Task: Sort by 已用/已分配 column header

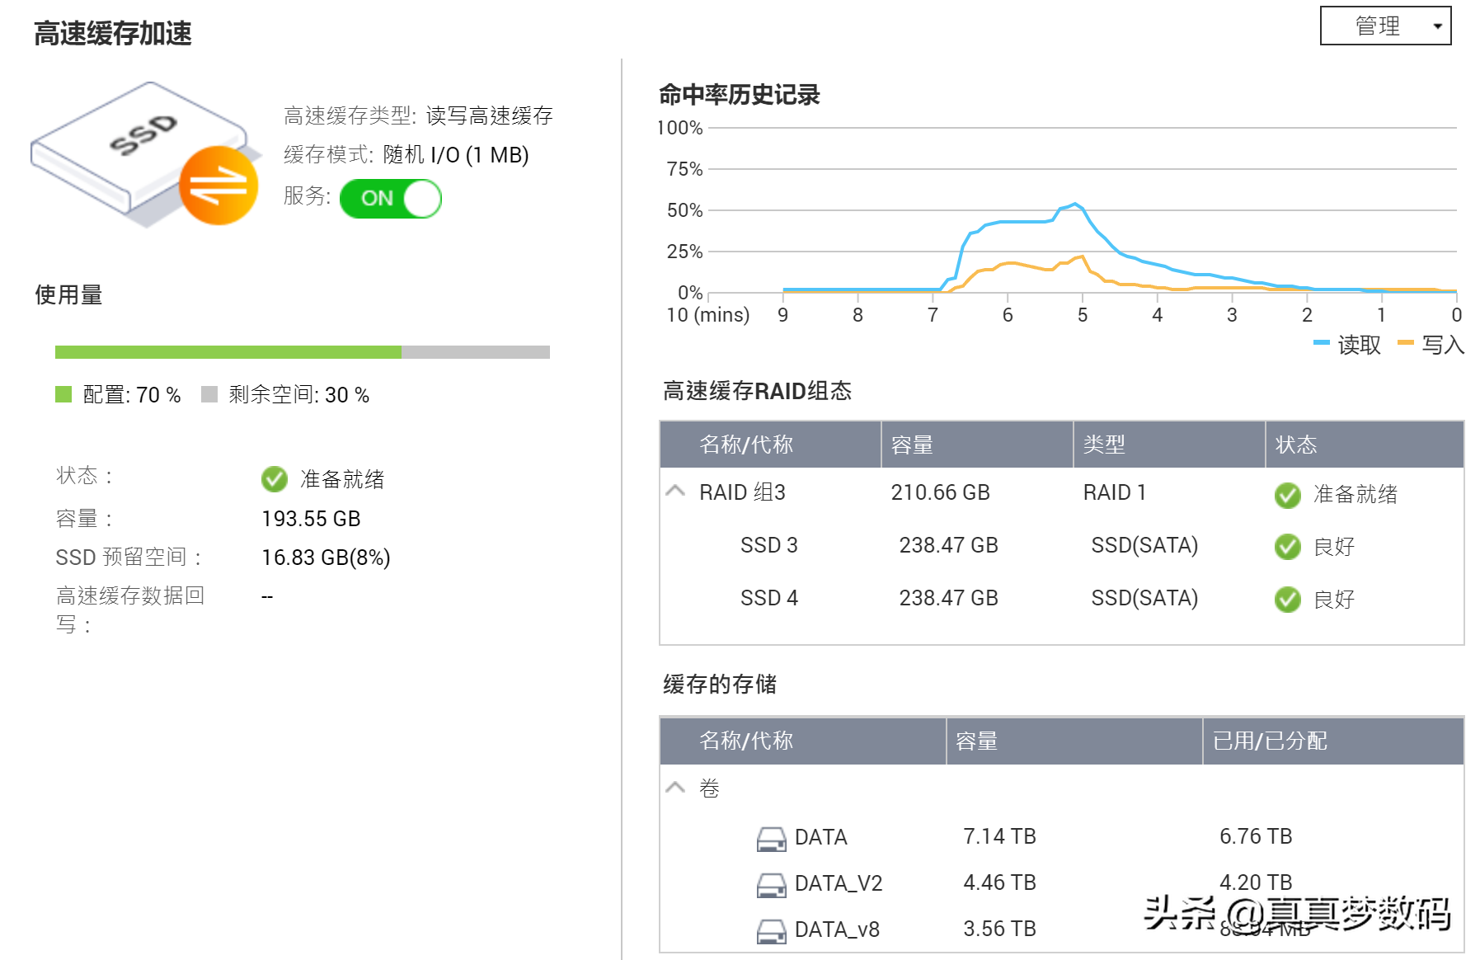Action: (1270, 741)
